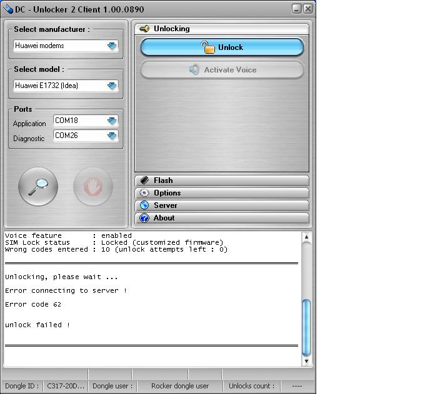The height and width of the screenshot is (394, 425).
Task: Click the Flash panel chip icon
Action: pyautogui.click(x=144, y=180)
